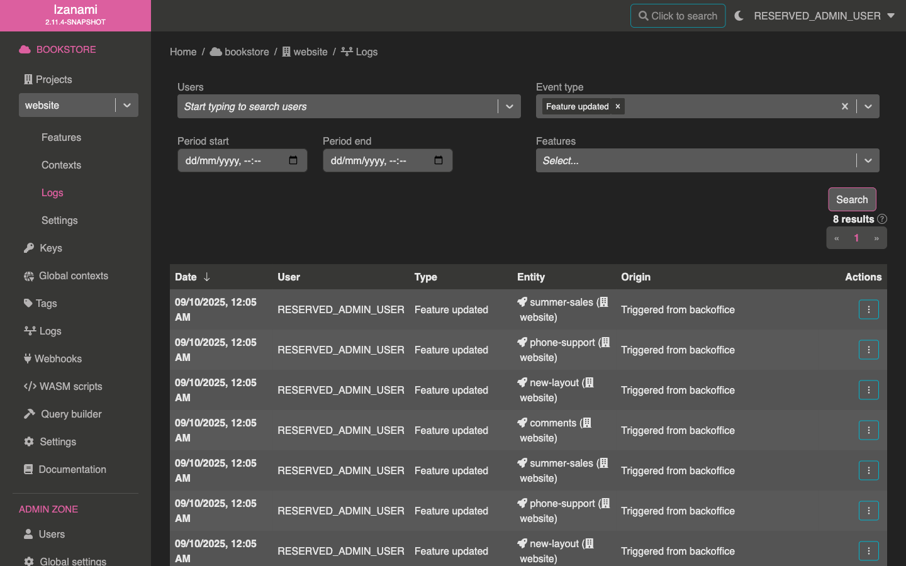Open calendar picker for Period start
906x566 pixels.
coord(293,160)
